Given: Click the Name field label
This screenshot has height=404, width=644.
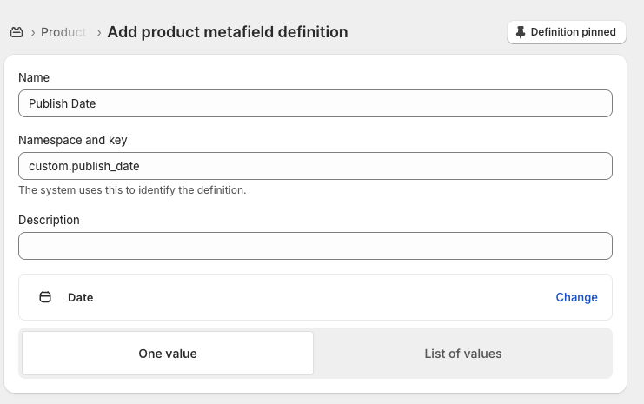Looking at the screenshot, I should click(x=34, y=77).
